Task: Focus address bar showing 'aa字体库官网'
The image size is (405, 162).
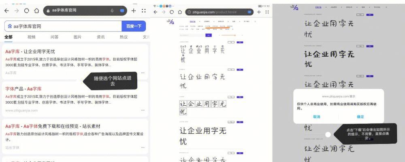Action: click(85, 11)
